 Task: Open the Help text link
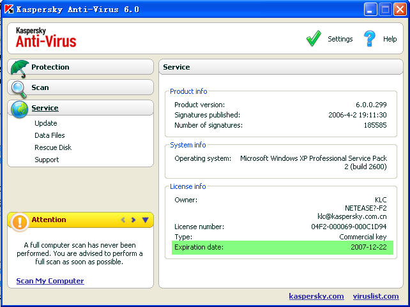point(390,39)
